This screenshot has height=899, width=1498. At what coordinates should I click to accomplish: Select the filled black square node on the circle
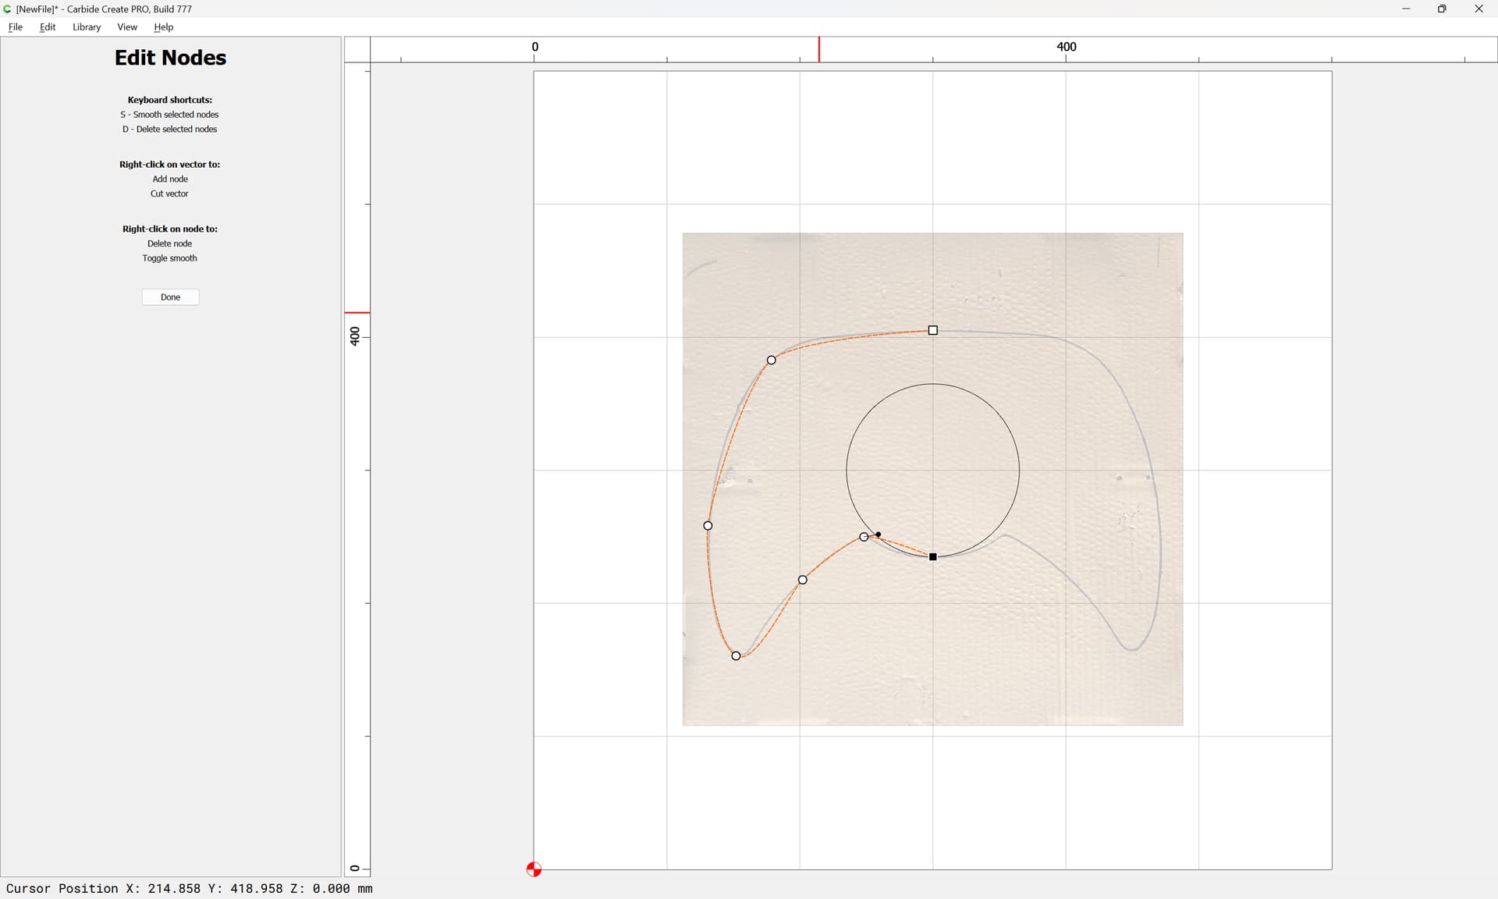(932, 556)
